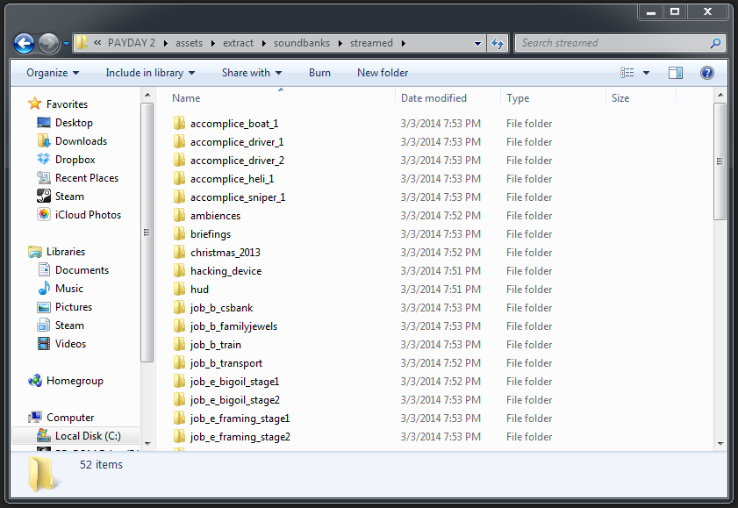Select the ambiences folder icon
Screen dimensions: 738x508
tap(179, 216)
